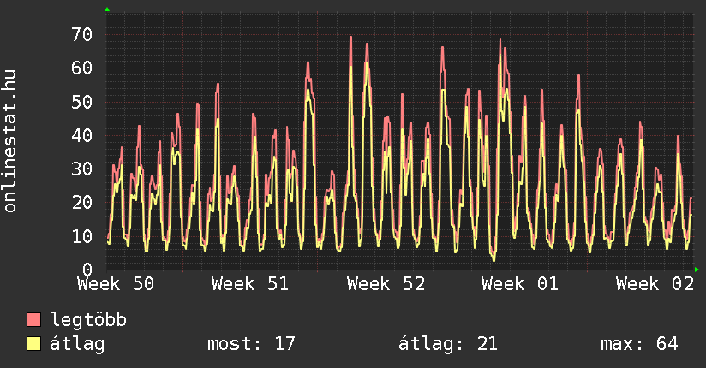Click the 'átlag: 21' statistic value
Screen dimensions: 706x368
tap(448, 344)
